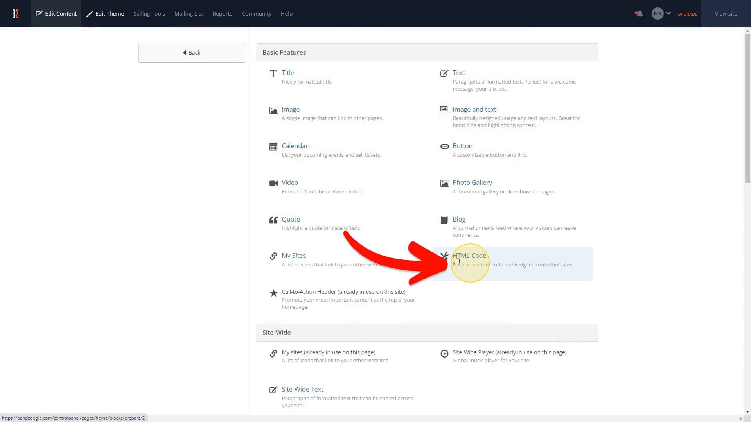
Task: Add an Image feature
Action: (291, 109)
